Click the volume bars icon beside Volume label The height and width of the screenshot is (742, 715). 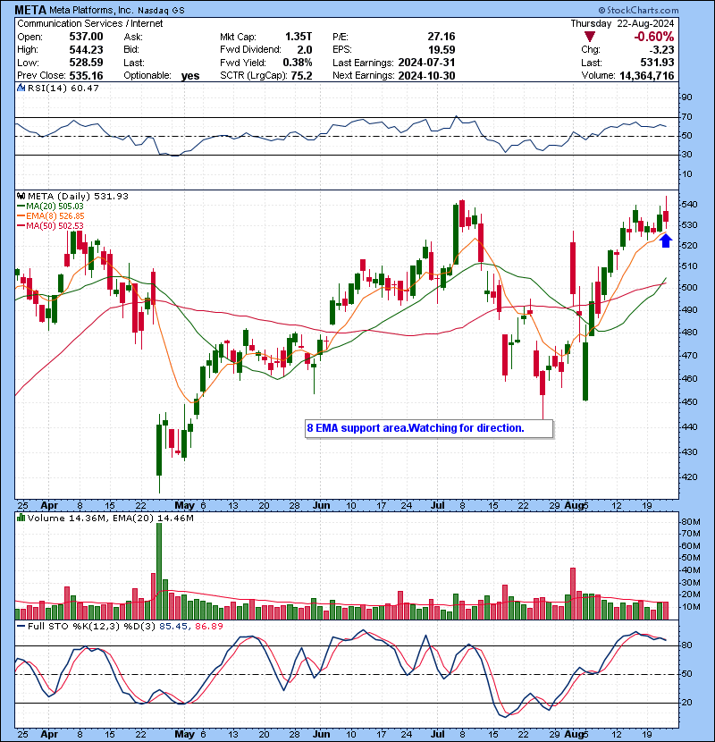point(21,518)
